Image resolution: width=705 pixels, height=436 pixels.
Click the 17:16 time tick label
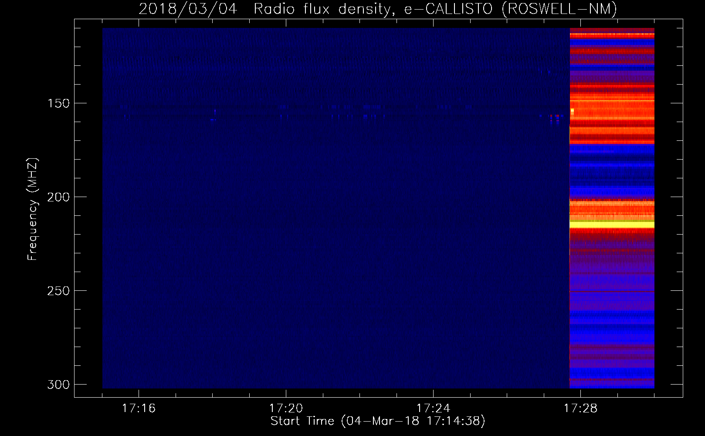(x=139, y=408)
